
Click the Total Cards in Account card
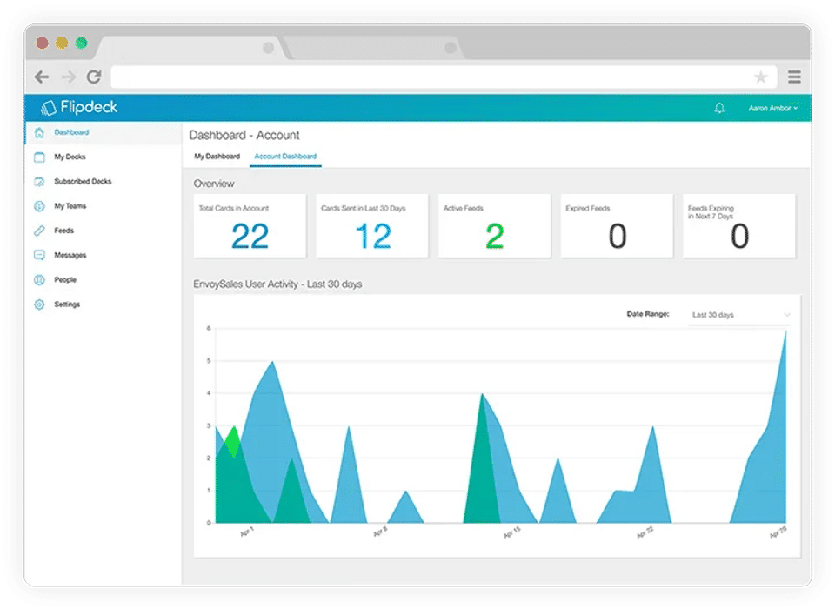[250, 226]
